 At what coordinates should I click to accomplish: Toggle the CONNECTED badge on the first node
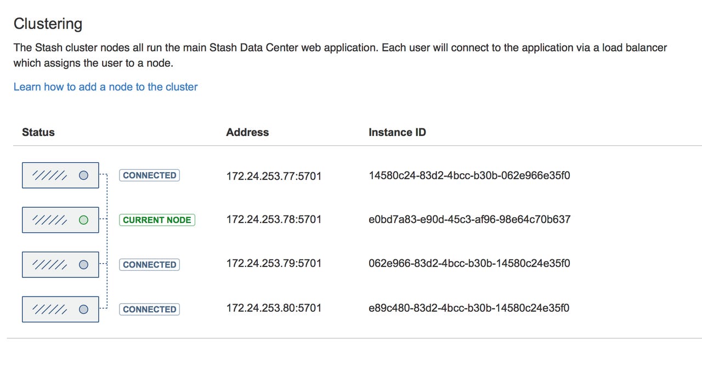[x=149, y=175]
